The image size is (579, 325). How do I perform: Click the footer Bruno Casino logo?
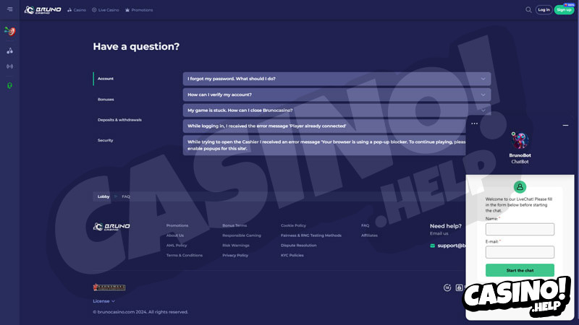(111, 227)
